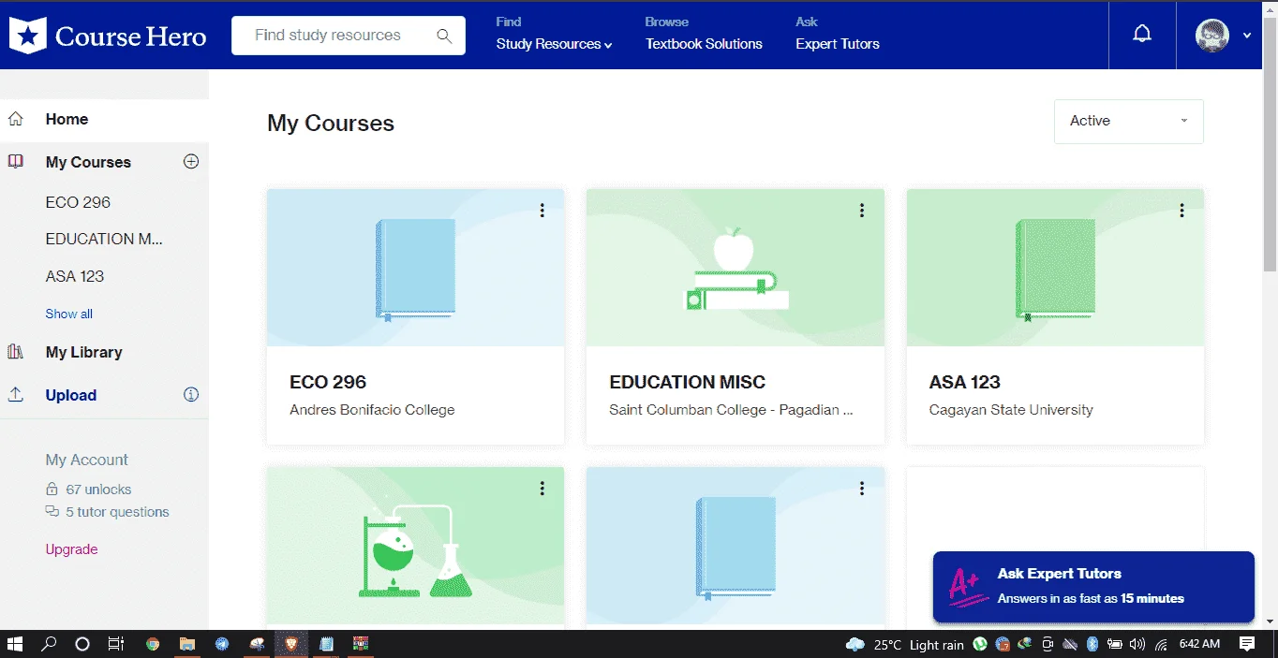The image size is (1278, 658).
Task: Click the info icon beside Upload
Action: (191, 394)
